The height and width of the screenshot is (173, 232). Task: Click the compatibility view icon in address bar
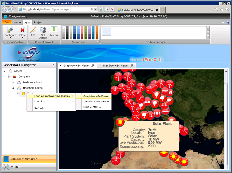click(101, 9)
